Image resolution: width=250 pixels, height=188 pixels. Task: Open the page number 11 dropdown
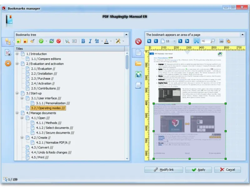(x=174, y=41)
